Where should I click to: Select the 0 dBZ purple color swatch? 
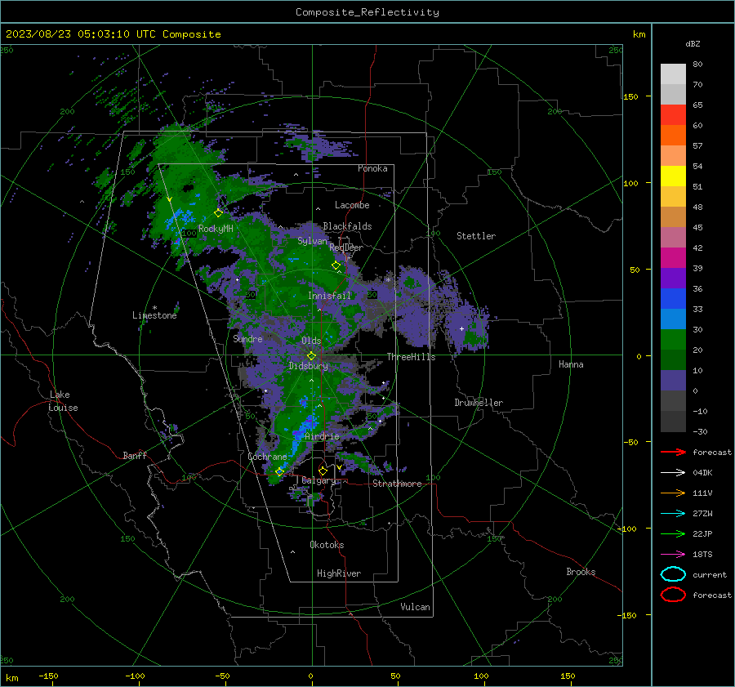pos(673,381)
